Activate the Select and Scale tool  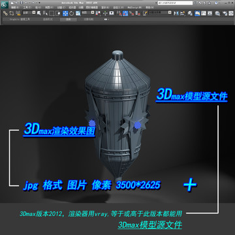(78, 13)
